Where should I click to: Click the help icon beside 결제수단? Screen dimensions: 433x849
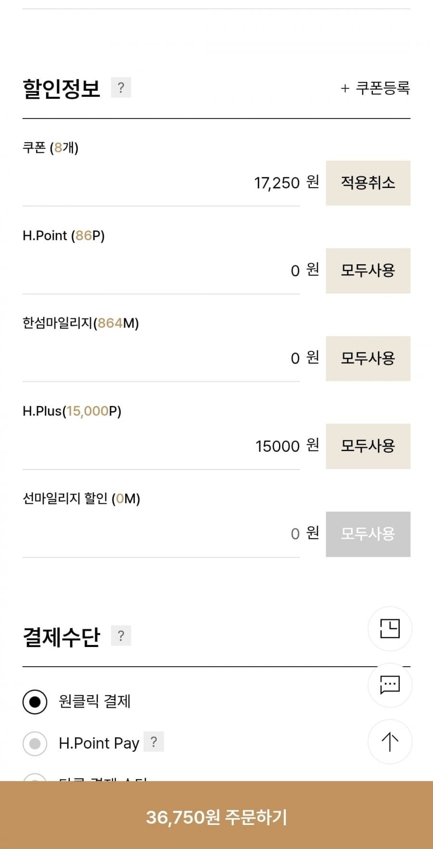tap(121, 636)
